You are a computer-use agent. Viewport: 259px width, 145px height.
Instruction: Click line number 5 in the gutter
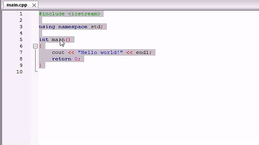(21, 39)
